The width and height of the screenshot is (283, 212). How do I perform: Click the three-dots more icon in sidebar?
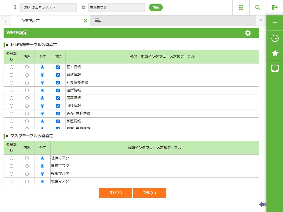(x=275, y=23)
